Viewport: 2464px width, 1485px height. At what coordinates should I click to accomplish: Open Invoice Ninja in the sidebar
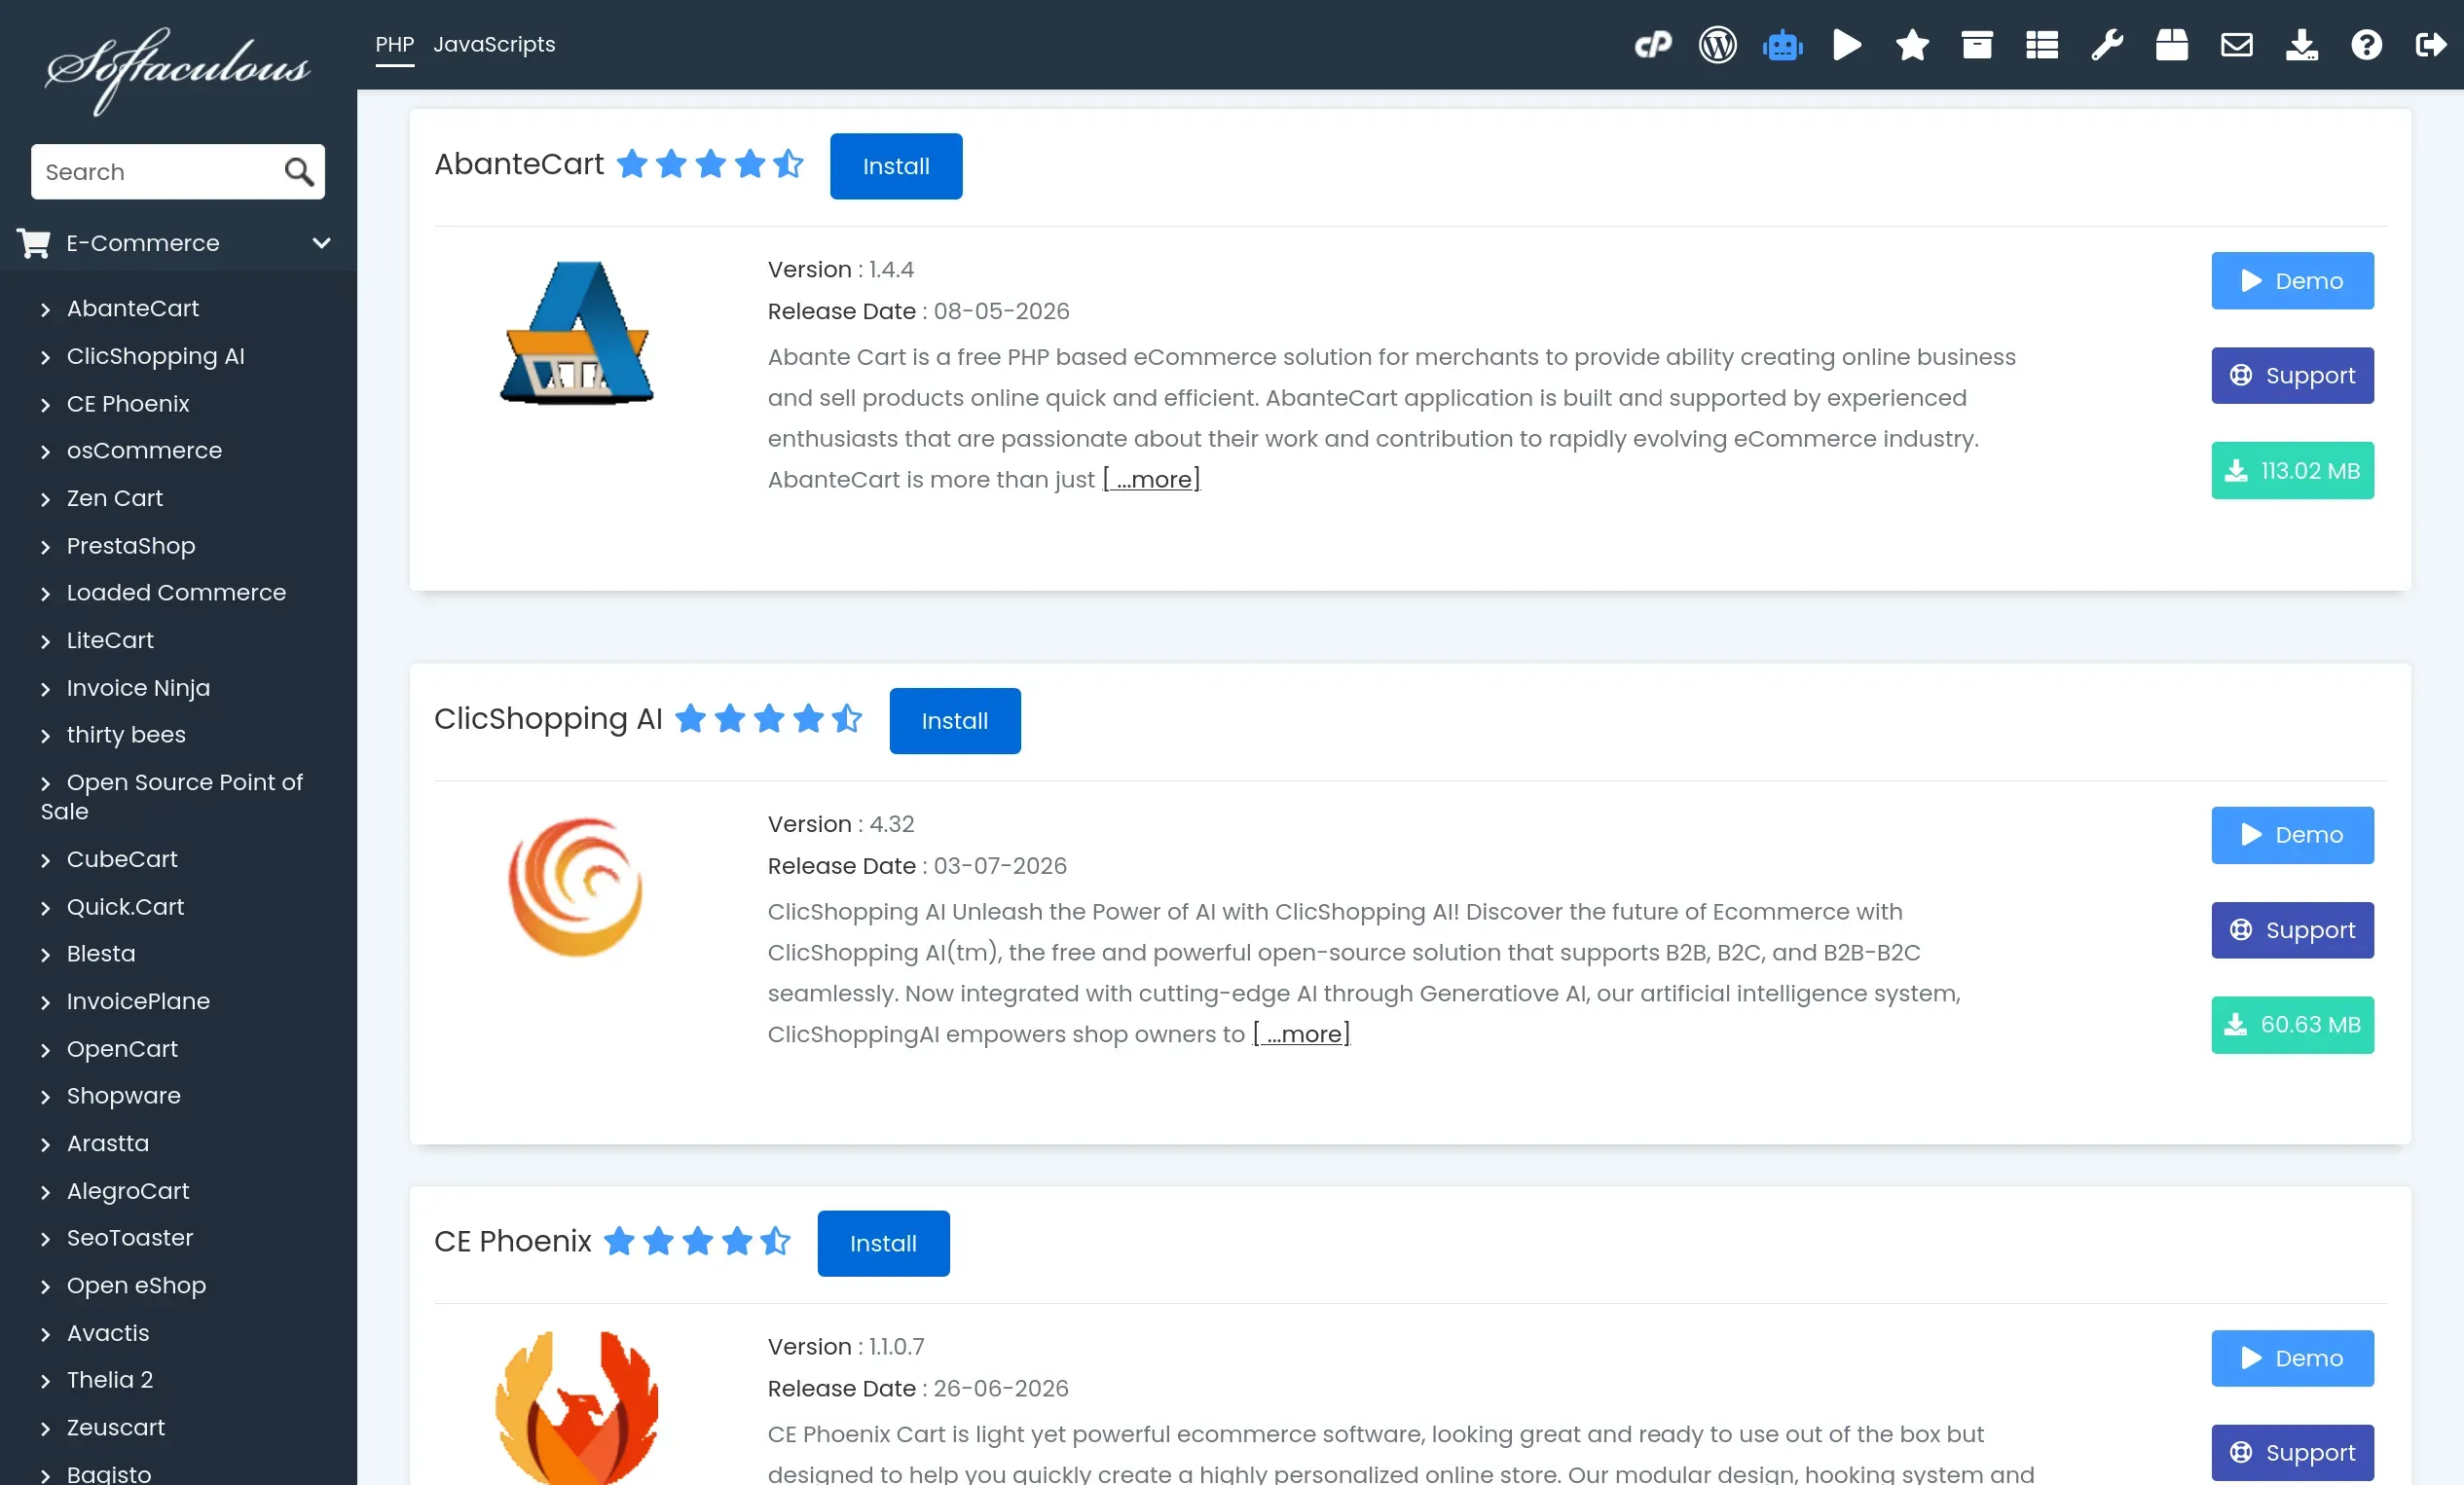(x=138, y=688)
